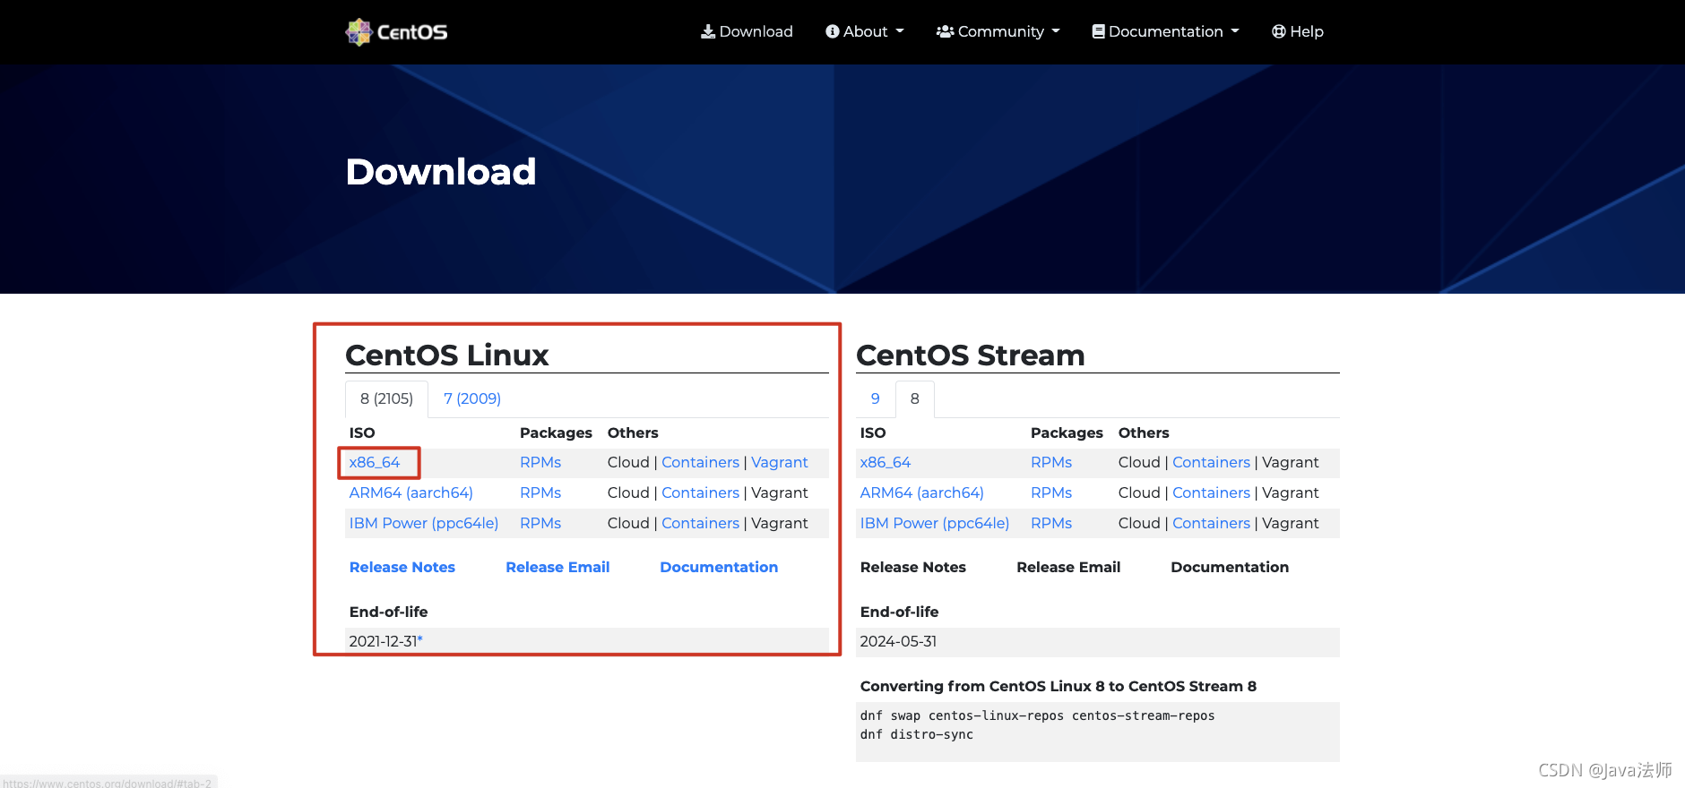Click Vagrant text in CentOS Stream x86_64 row

(1291, 462)
